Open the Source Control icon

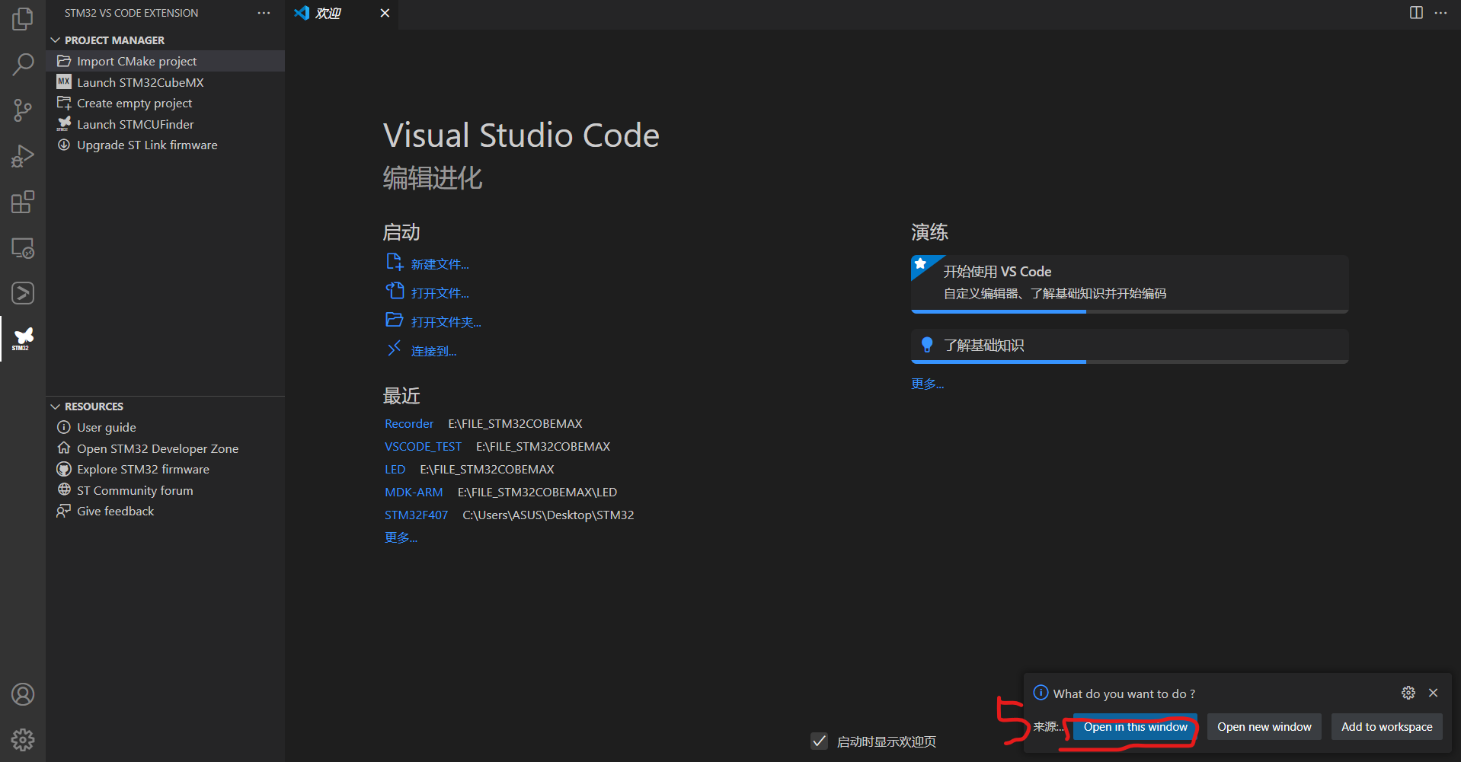[23, 110]
